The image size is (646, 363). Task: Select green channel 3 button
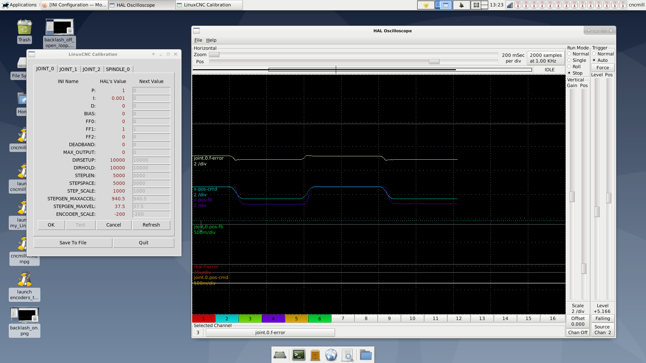pyautogui.click(x=250, y=319)
